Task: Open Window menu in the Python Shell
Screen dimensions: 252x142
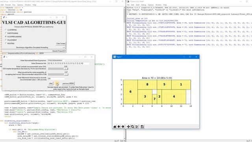Action: click(158, 5)
